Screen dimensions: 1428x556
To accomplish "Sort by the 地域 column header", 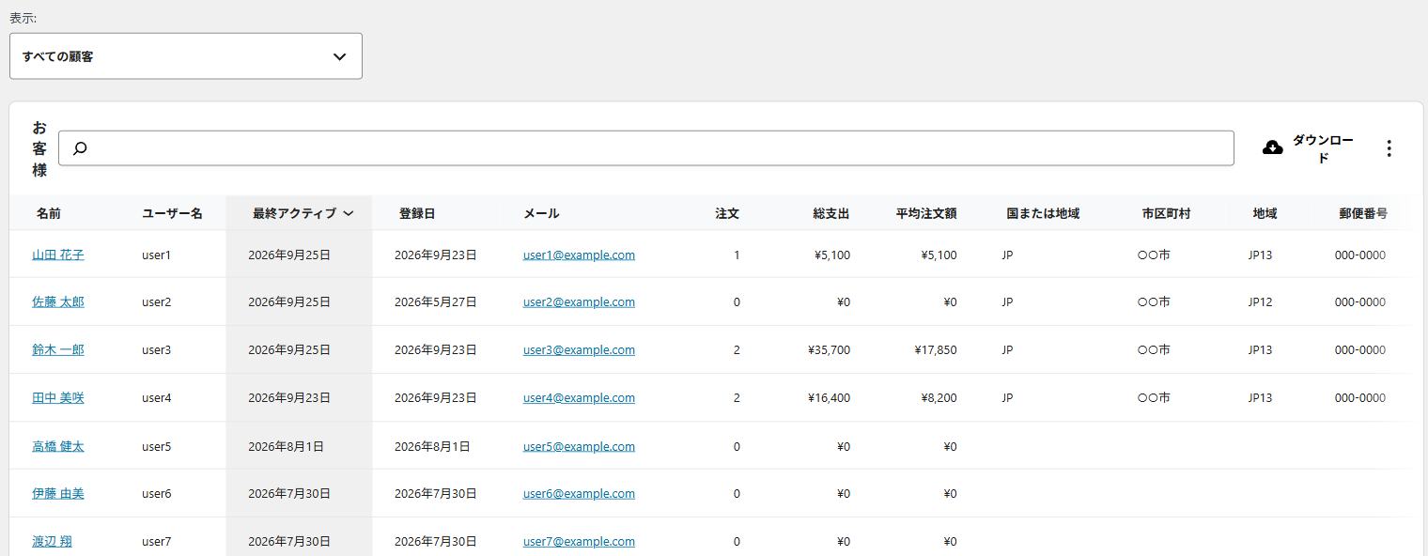I will [x=1265, y=213].
